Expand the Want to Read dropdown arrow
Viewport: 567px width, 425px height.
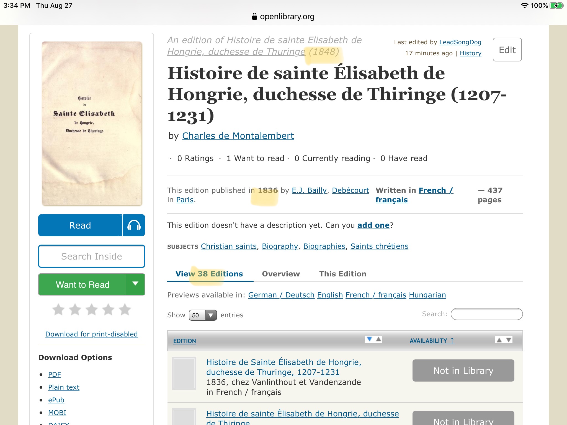coord(135,284)
